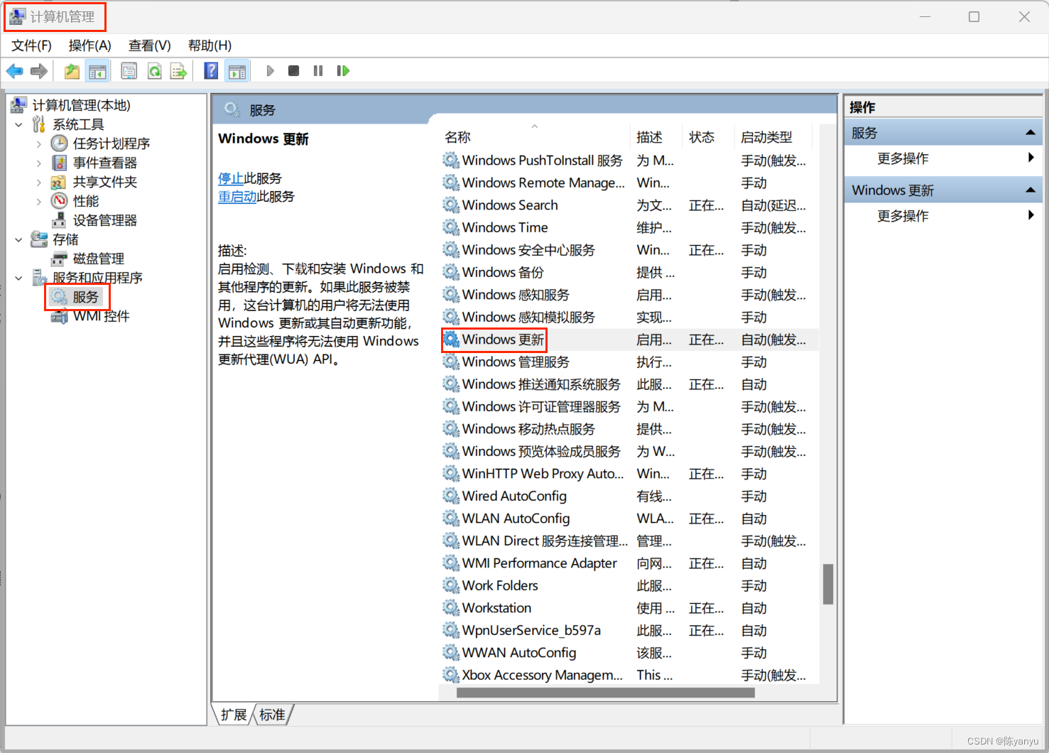The image size is (1049, 753).
Task: Open the 文件(F) menu
Action: (31, 45)
